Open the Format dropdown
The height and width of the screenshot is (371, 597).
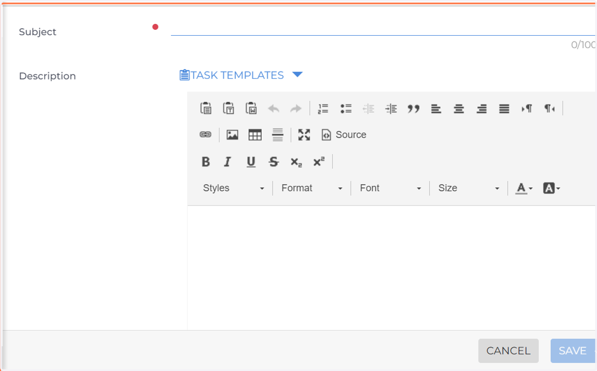(312, 188)
